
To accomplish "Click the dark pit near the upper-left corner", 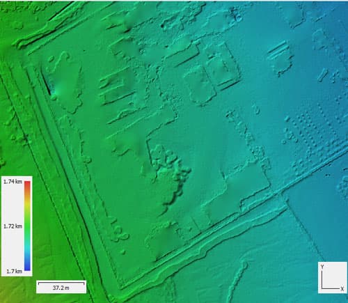I will [x=46, y=82].
